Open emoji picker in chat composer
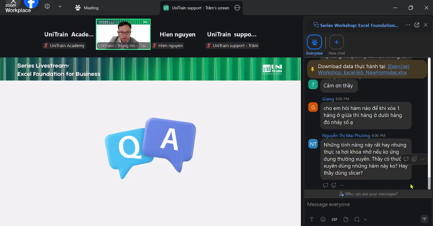Viewport: 433px width, 226px height. 323,219
